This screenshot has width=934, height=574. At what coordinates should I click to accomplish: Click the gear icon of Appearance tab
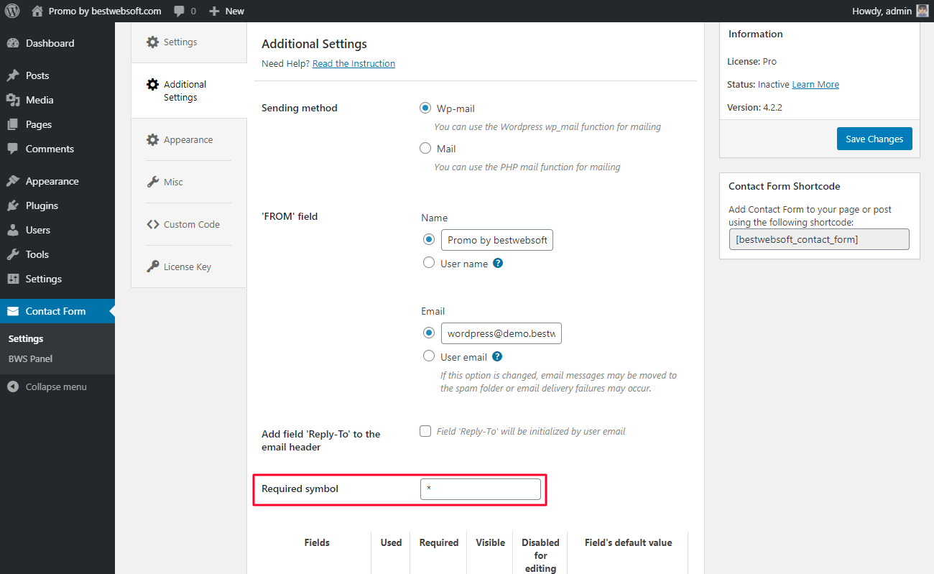(152, 139)
